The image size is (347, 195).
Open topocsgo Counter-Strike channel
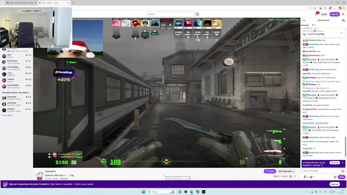17,98
